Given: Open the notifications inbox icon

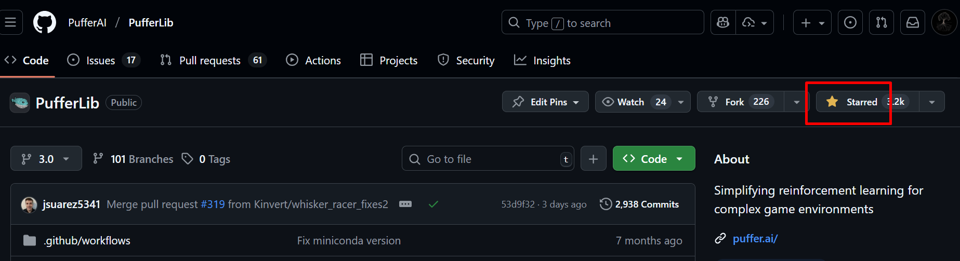Looking at the screenshot, I should coord(913,23).
